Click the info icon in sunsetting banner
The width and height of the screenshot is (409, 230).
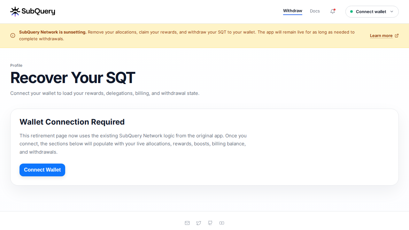(x=13, y=35)
